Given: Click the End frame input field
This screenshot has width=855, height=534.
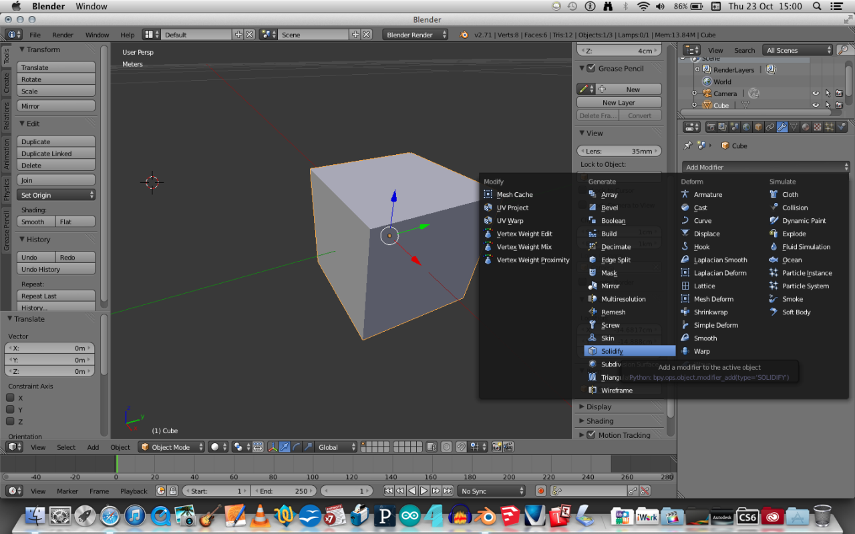Looking at the screenshot, I should [x=283, y=491].
